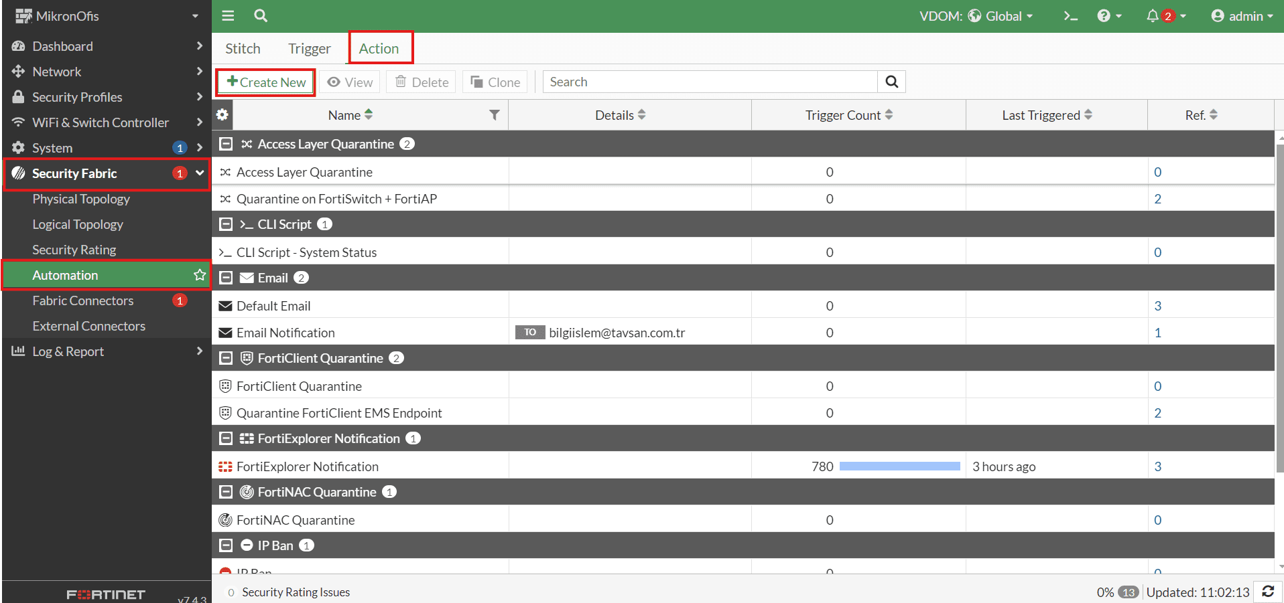Refresh using the bottom-right reload icon
Viewport: 1284px width, 603px height.
click(1268, 592)
